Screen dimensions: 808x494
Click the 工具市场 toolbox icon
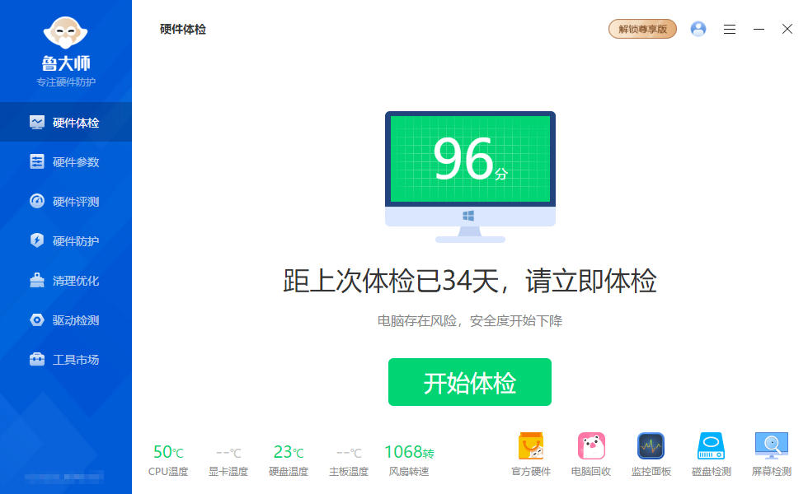click(x=37, y=359)
